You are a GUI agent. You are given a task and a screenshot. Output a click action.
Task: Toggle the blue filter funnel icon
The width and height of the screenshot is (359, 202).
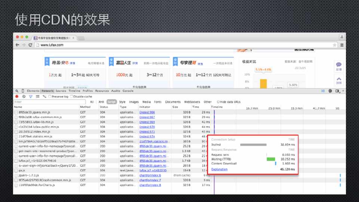tap(31, 97)
